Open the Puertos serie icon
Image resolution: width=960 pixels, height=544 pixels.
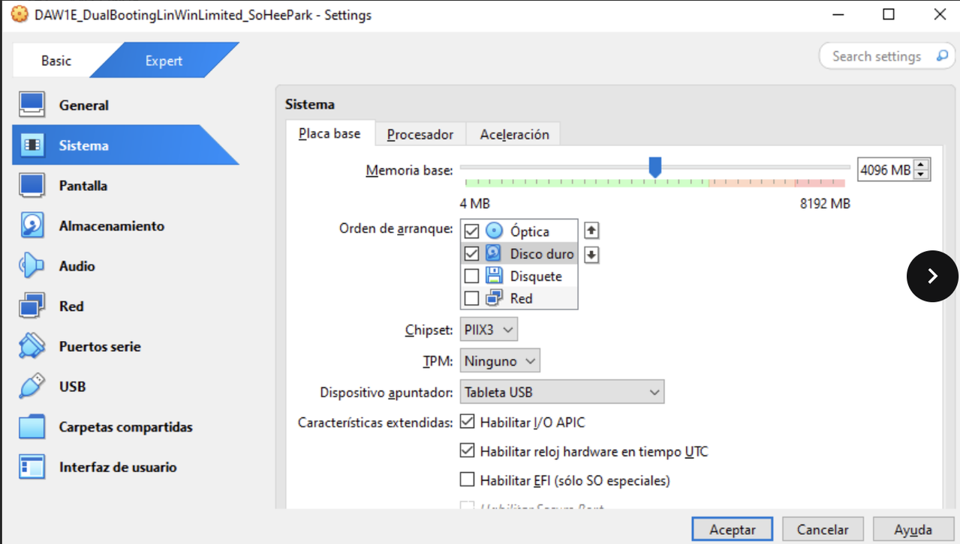point(32,346)
